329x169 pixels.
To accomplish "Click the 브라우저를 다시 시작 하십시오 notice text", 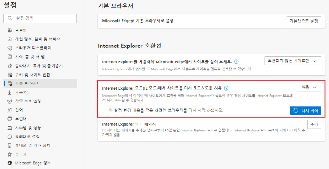I will coord(166,110).
